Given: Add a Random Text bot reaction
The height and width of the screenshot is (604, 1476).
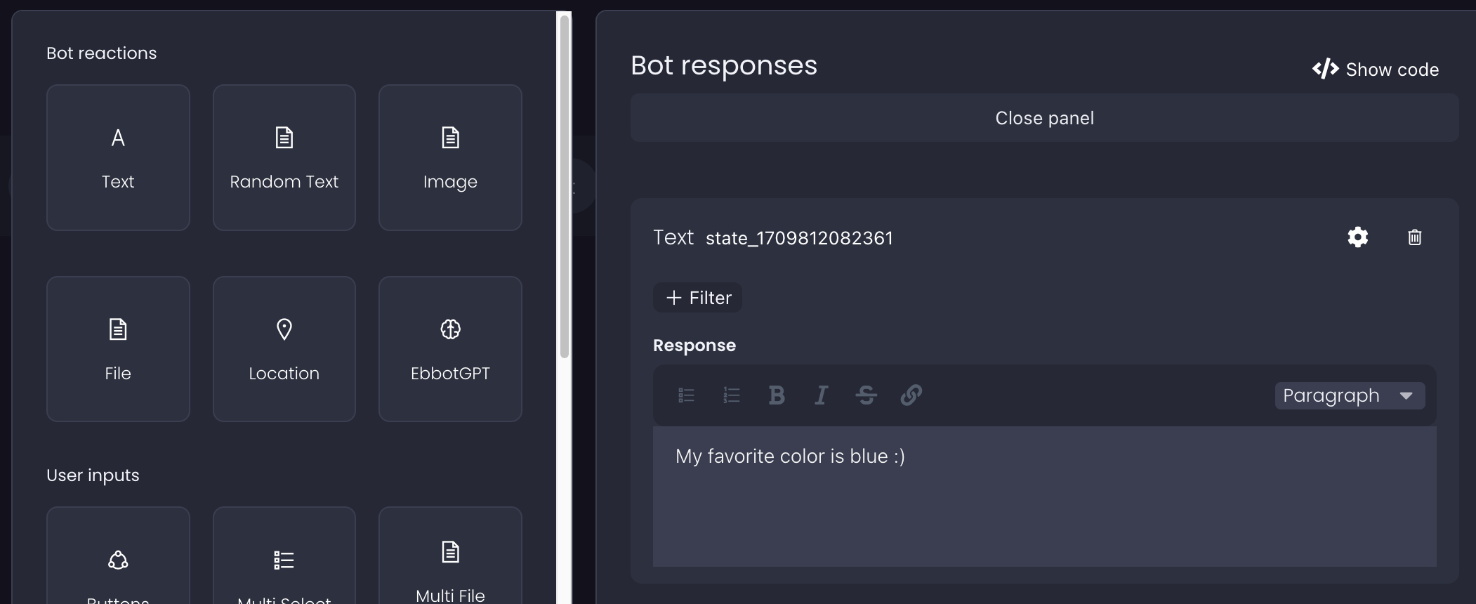Looking at the screenshot, I should click(x=284, y=158).
